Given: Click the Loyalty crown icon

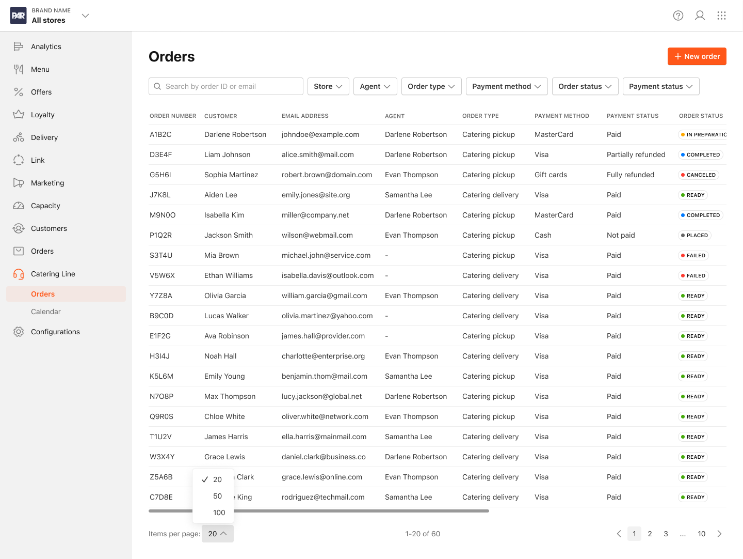Looking at the screenshot, I should pos(19,115).
